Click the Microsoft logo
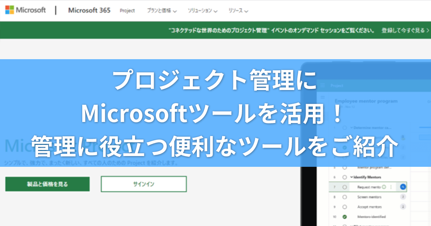This screenshot has height=226, width=431. click(26, 10)
